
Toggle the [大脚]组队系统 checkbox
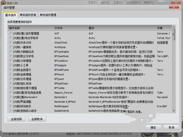point(10,83)
